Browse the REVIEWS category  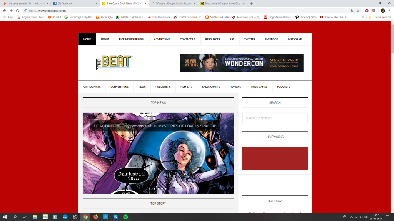(x=235, y=87)
